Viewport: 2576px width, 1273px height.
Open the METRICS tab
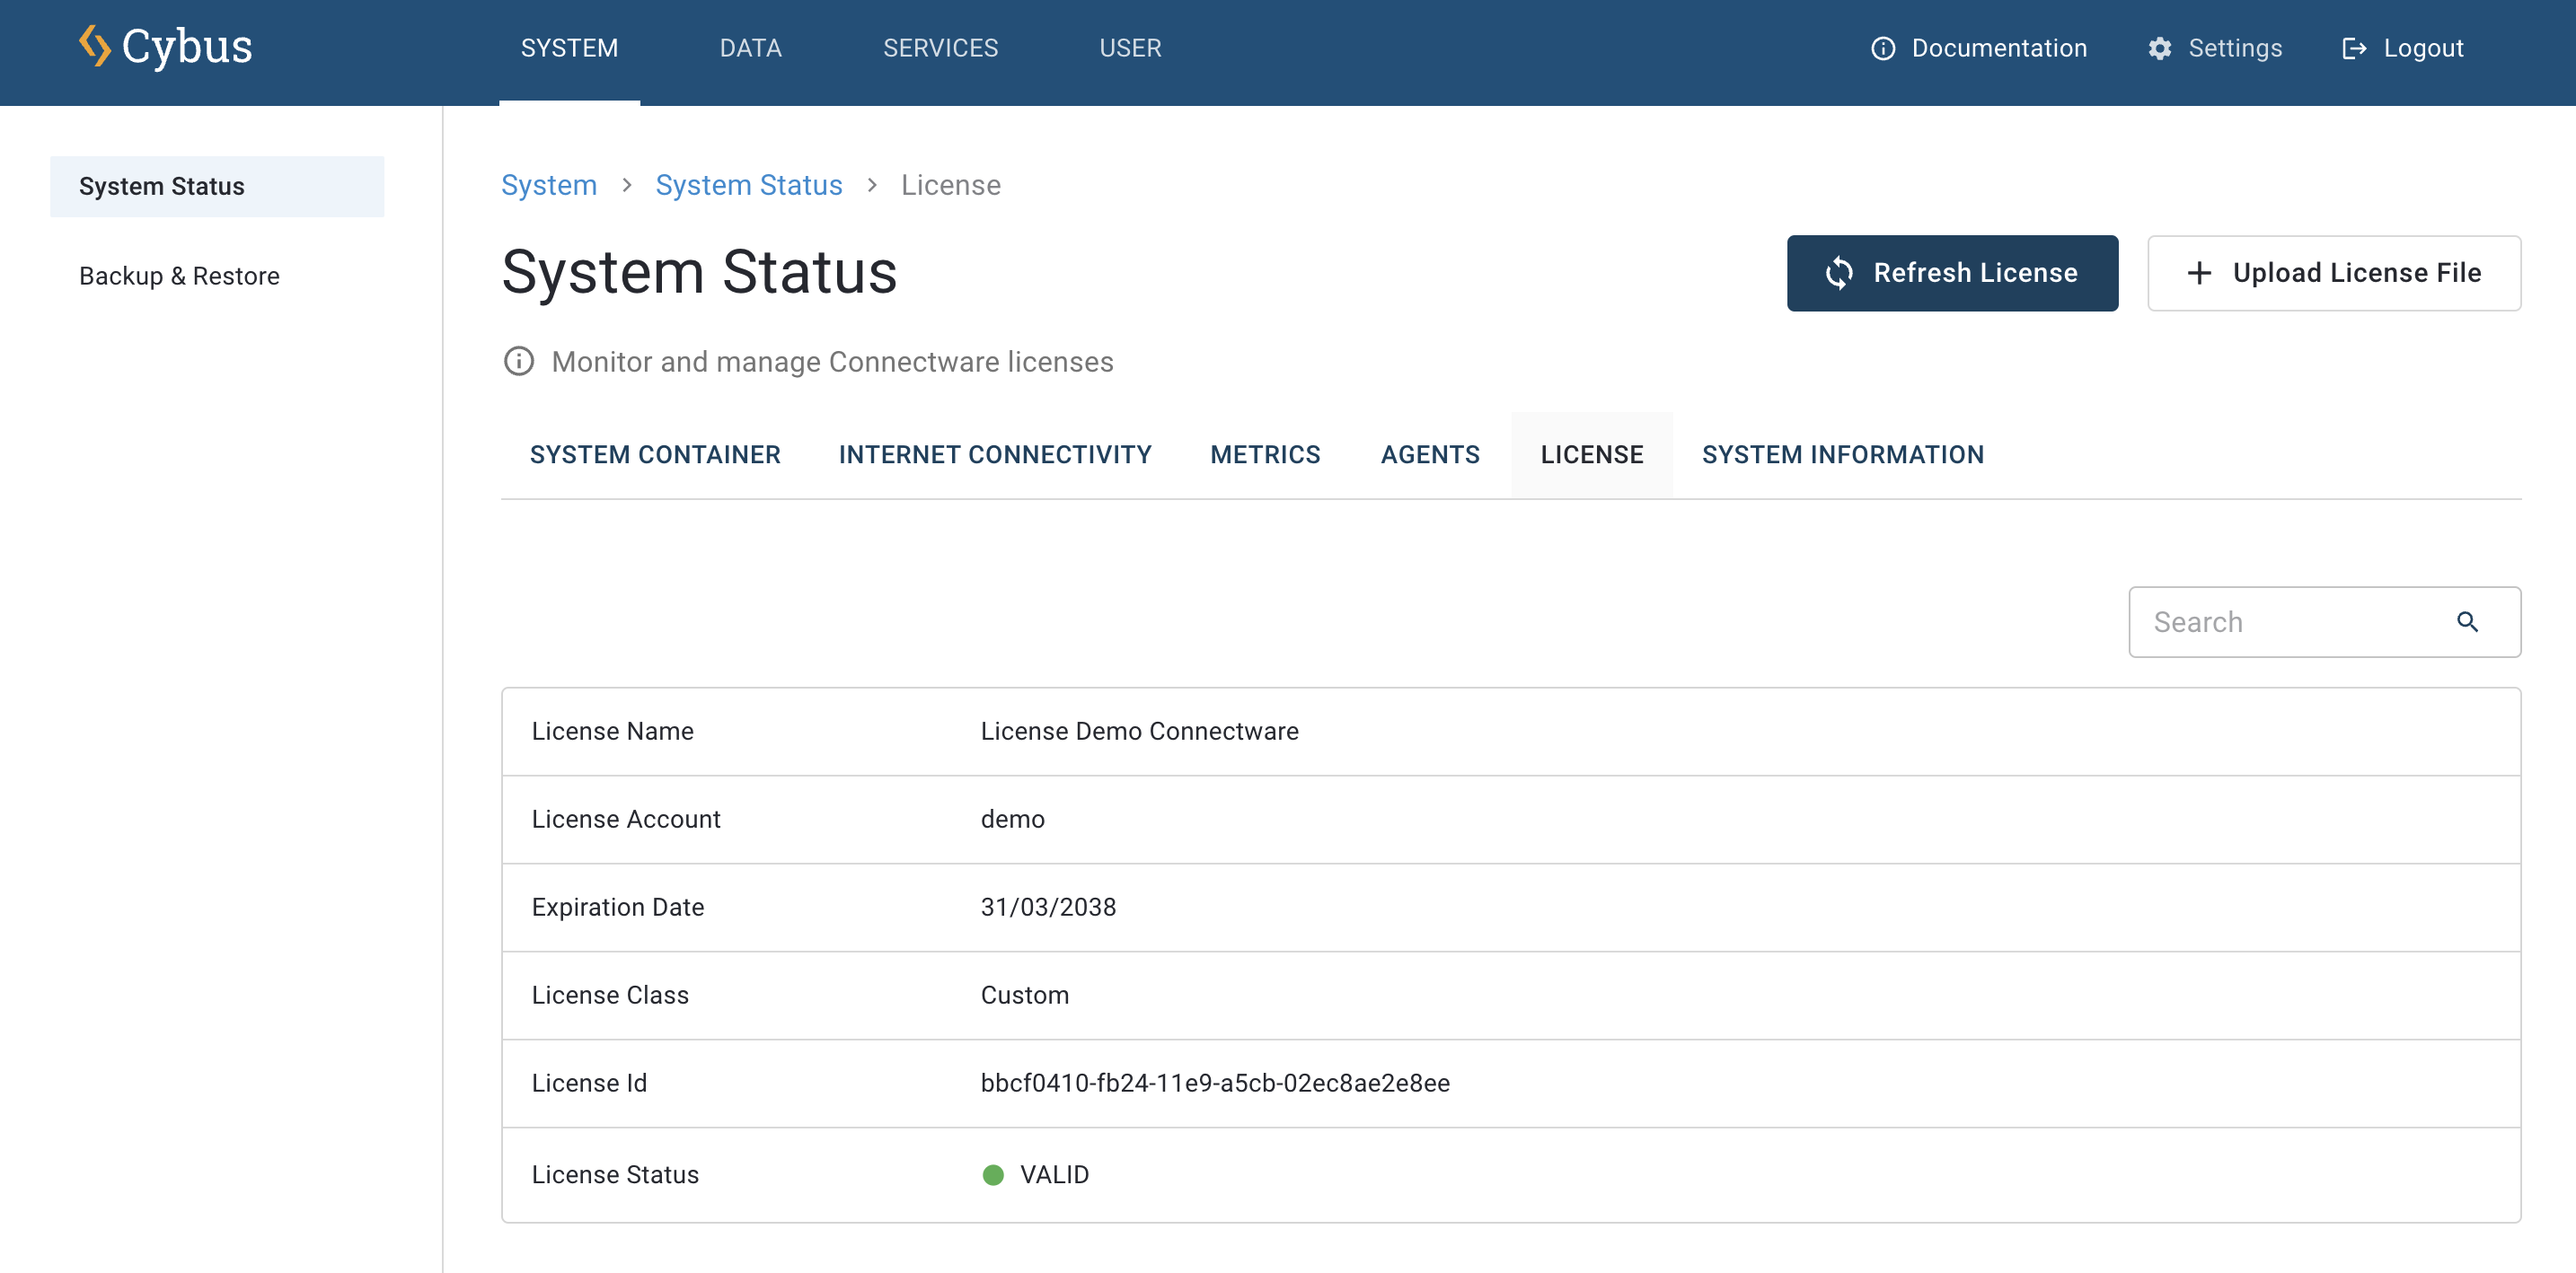[x=1265, y=454]
